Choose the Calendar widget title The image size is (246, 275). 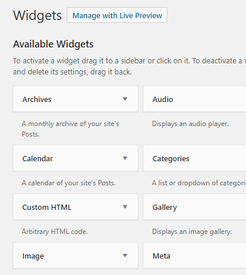tap(37, 158)
